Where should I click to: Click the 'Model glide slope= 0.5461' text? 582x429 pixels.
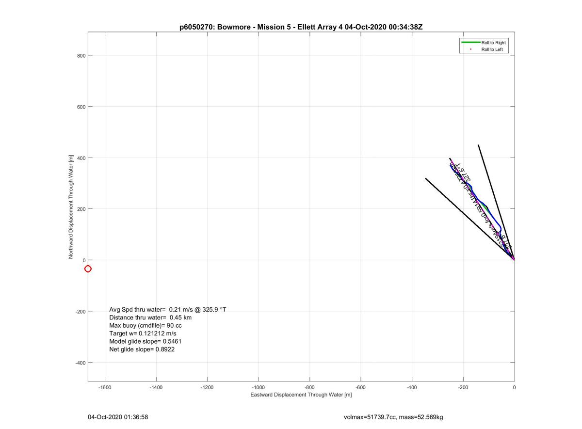(145, 341)
